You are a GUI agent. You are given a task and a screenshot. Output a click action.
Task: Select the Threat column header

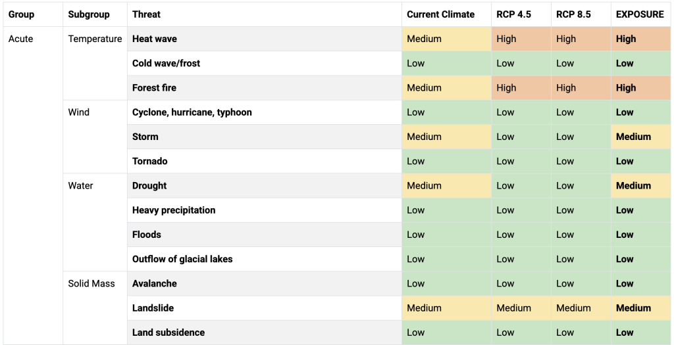[x=265, y=14]
